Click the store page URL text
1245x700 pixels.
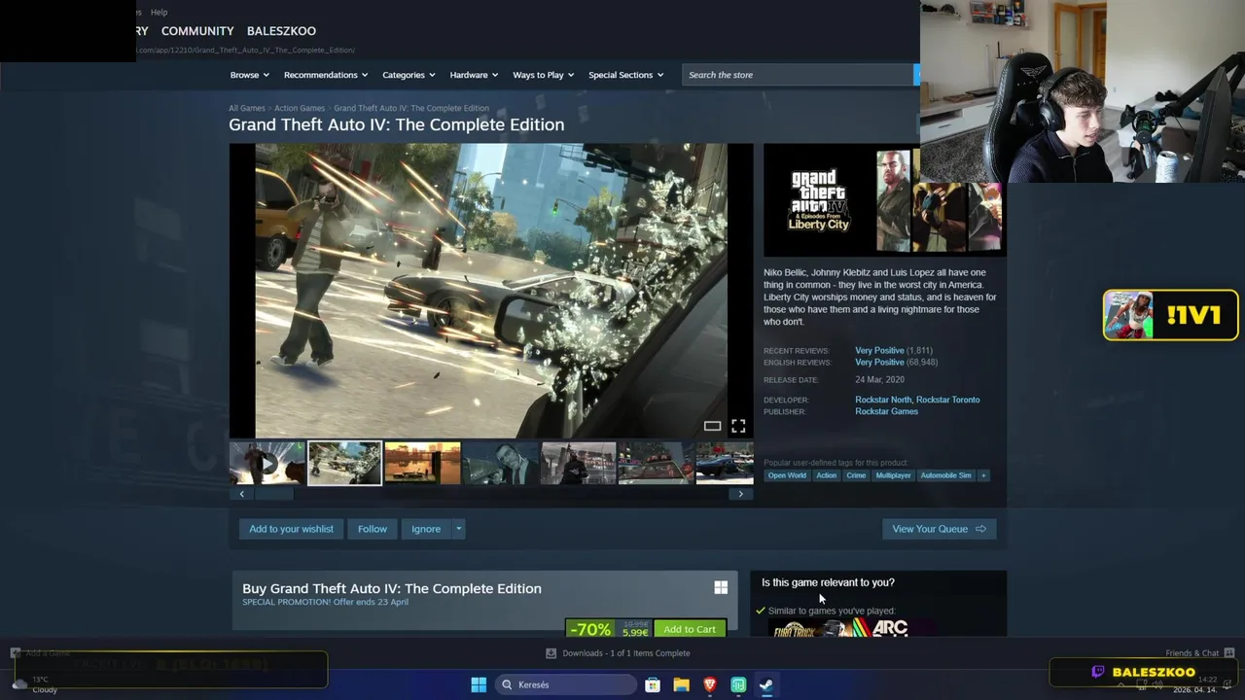tap(245, 50)
